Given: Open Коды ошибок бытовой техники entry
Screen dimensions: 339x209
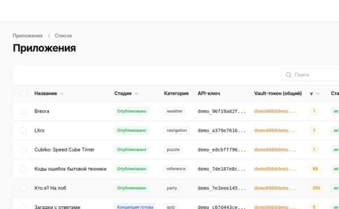Looking at the screenshot, I should tap(70, 168).
